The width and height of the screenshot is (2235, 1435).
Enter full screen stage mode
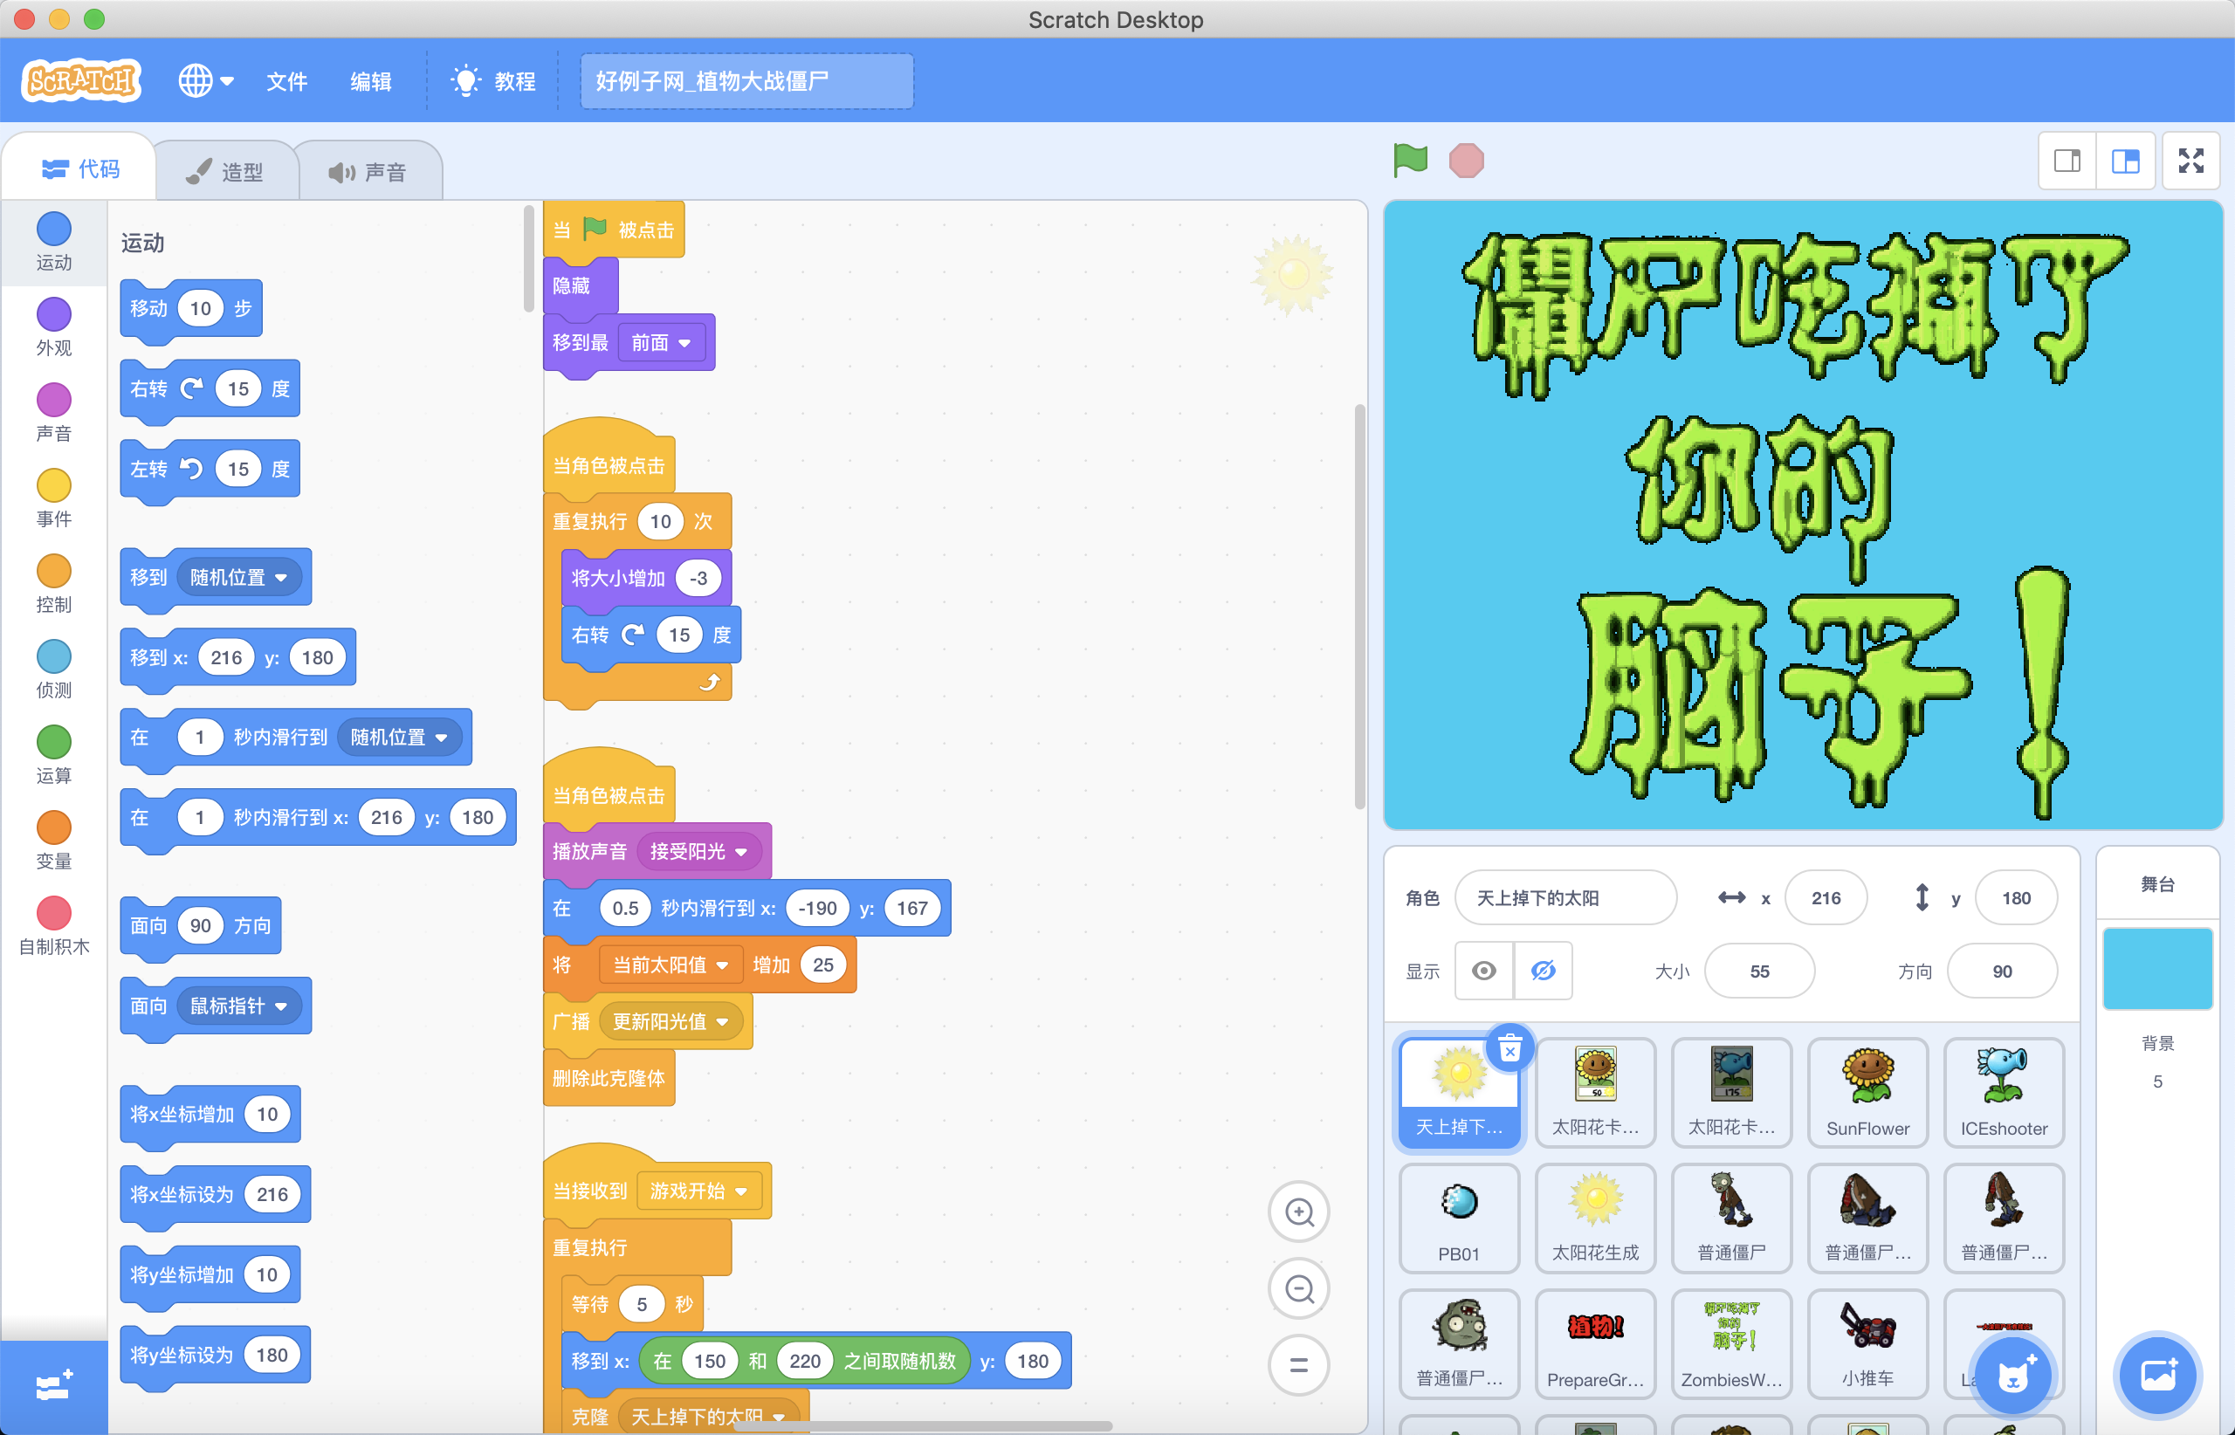point(2191,161)
